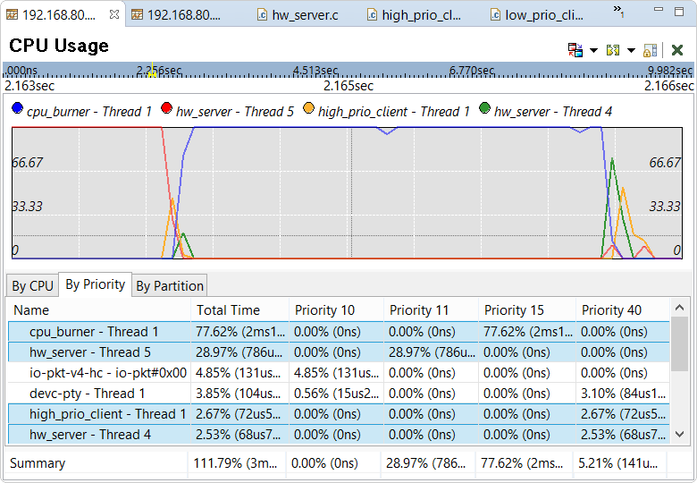Select the By Partition tab
The height and width of the screenshot is (483, 697).
(170, 286)
